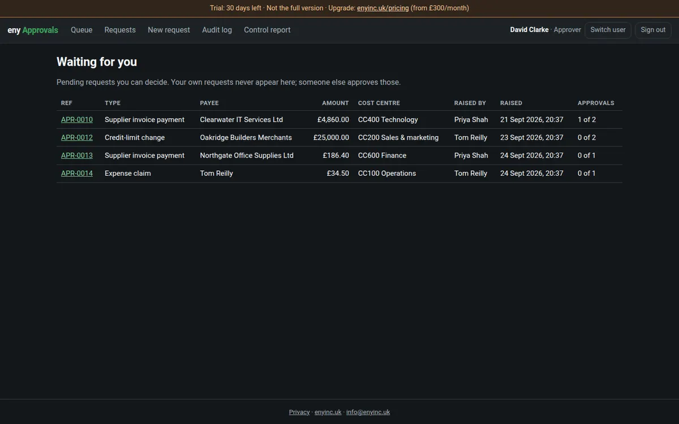
Task: Click the TYPE column header
Action: pos(113,103)
